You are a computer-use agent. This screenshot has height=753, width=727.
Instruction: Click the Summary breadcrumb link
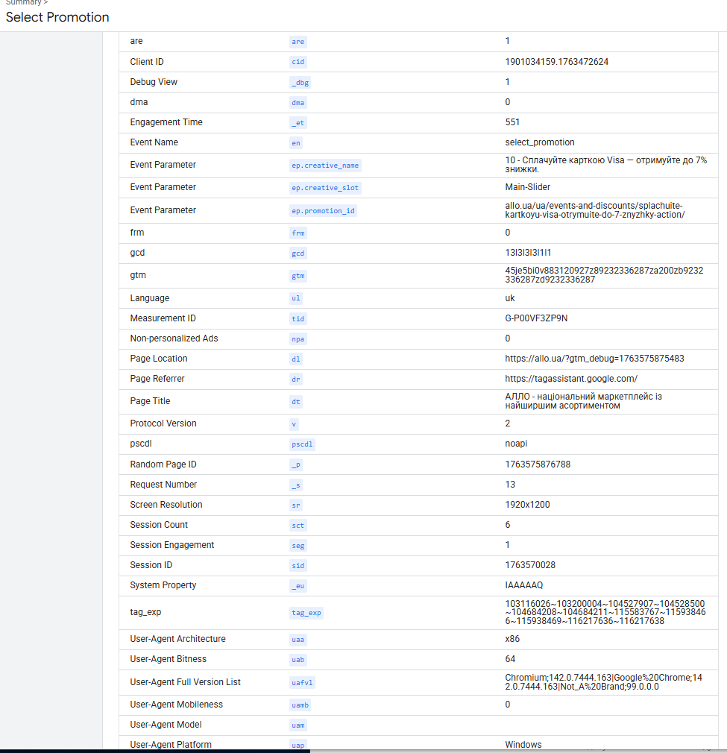coord(24,2)
